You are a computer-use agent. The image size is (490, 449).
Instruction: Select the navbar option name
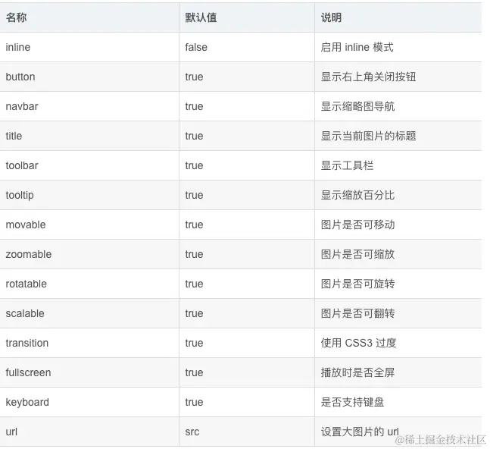tap(22, 106)
